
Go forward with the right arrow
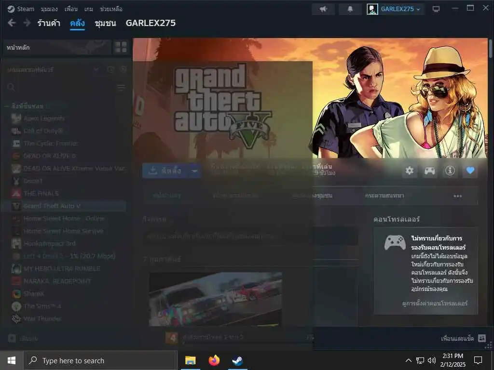(27, 23)
